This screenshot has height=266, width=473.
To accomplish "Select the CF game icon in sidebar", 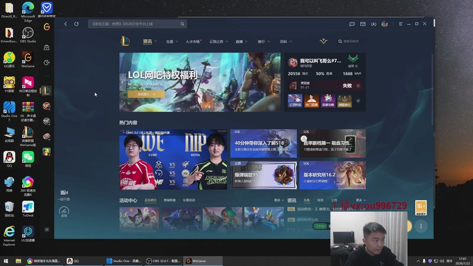I will (x=47, y=106).
